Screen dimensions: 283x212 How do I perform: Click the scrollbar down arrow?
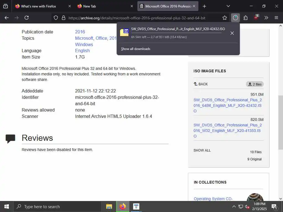(281, 199)
